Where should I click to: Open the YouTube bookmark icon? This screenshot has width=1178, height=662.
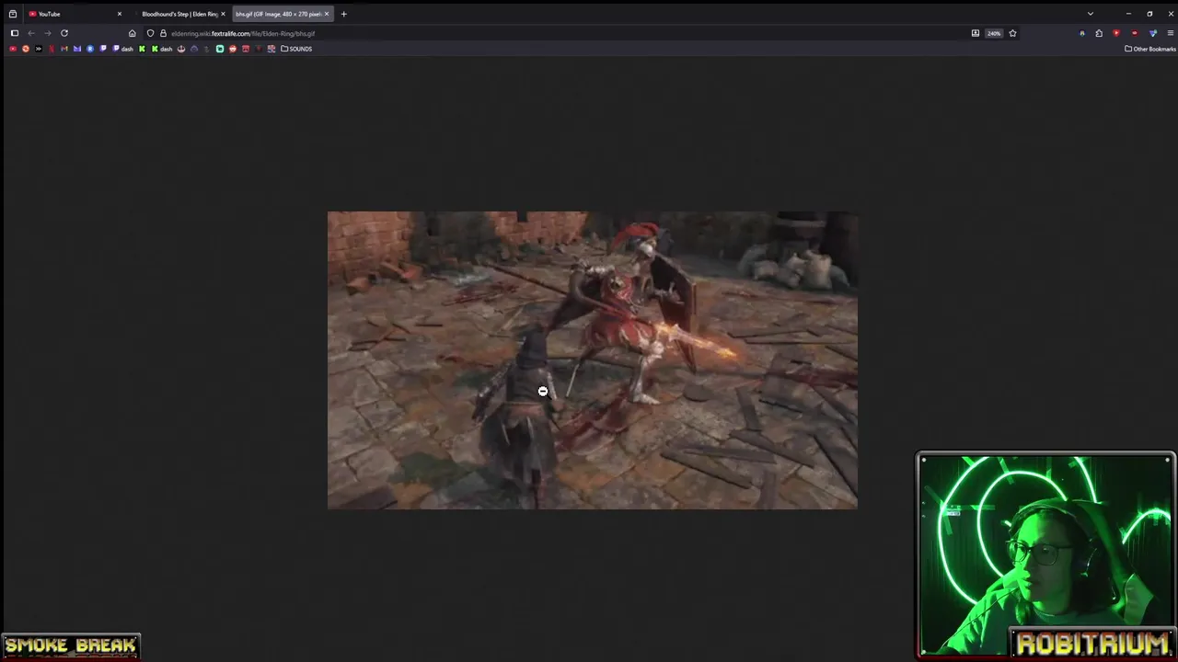[x=13, y=49]
